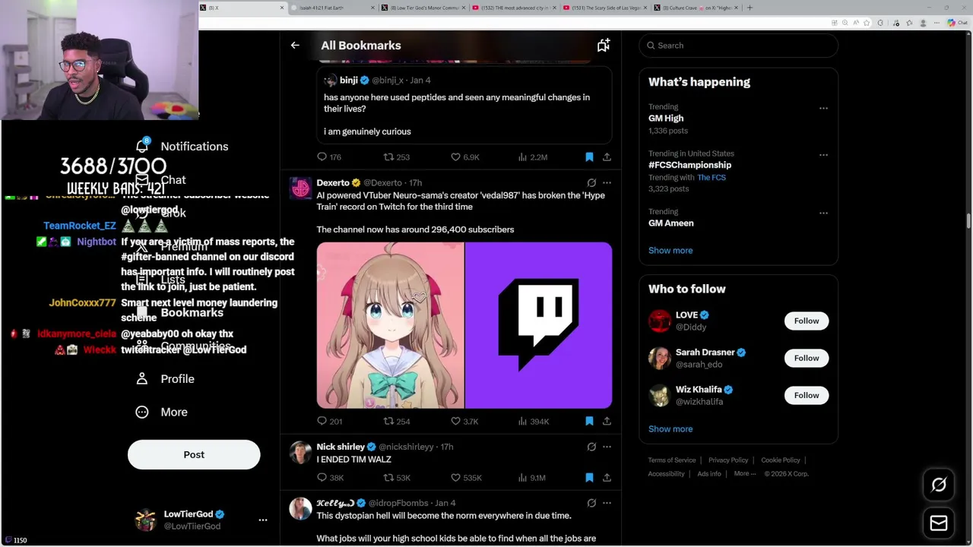
Task: Go back using the All Bookmarks arrow
Action: point(295,46)
